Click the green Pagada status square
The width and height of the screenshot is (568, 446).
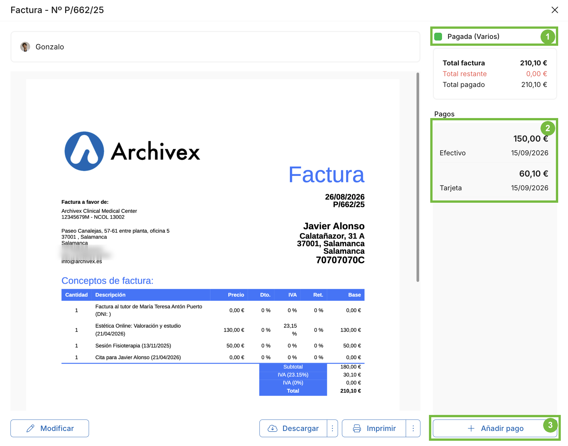click(x=438, y=36)
